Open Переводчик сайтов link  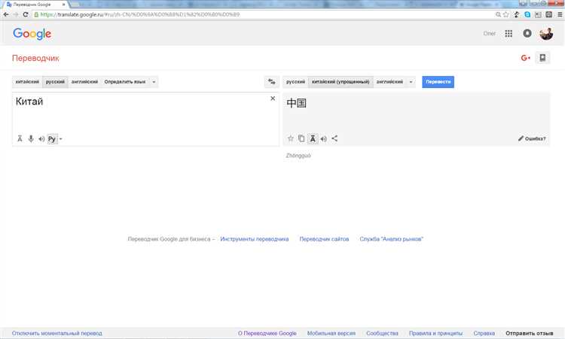[324, 239]
